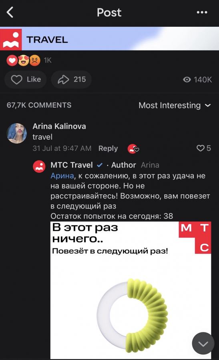Open the attached image with yellow ring
219x360 pixels.
pos(131,290)
